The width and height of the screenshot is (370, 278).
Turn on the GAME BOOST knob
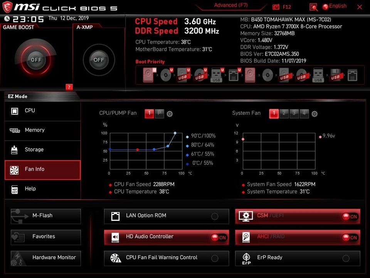click(36, 59)
